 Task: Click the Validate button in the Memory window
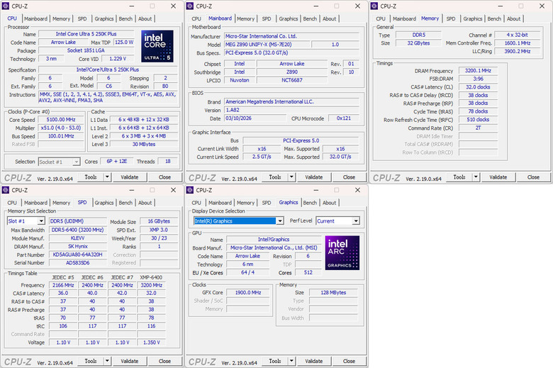point(498,177)
